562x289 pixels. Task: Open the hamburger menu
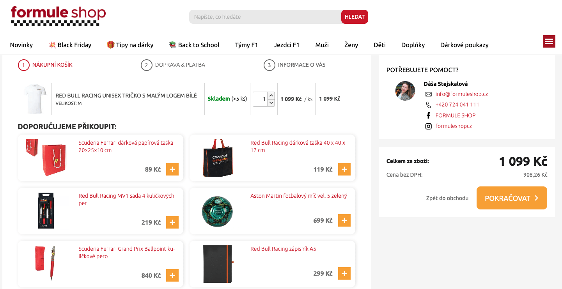click(x=549, y=41)
